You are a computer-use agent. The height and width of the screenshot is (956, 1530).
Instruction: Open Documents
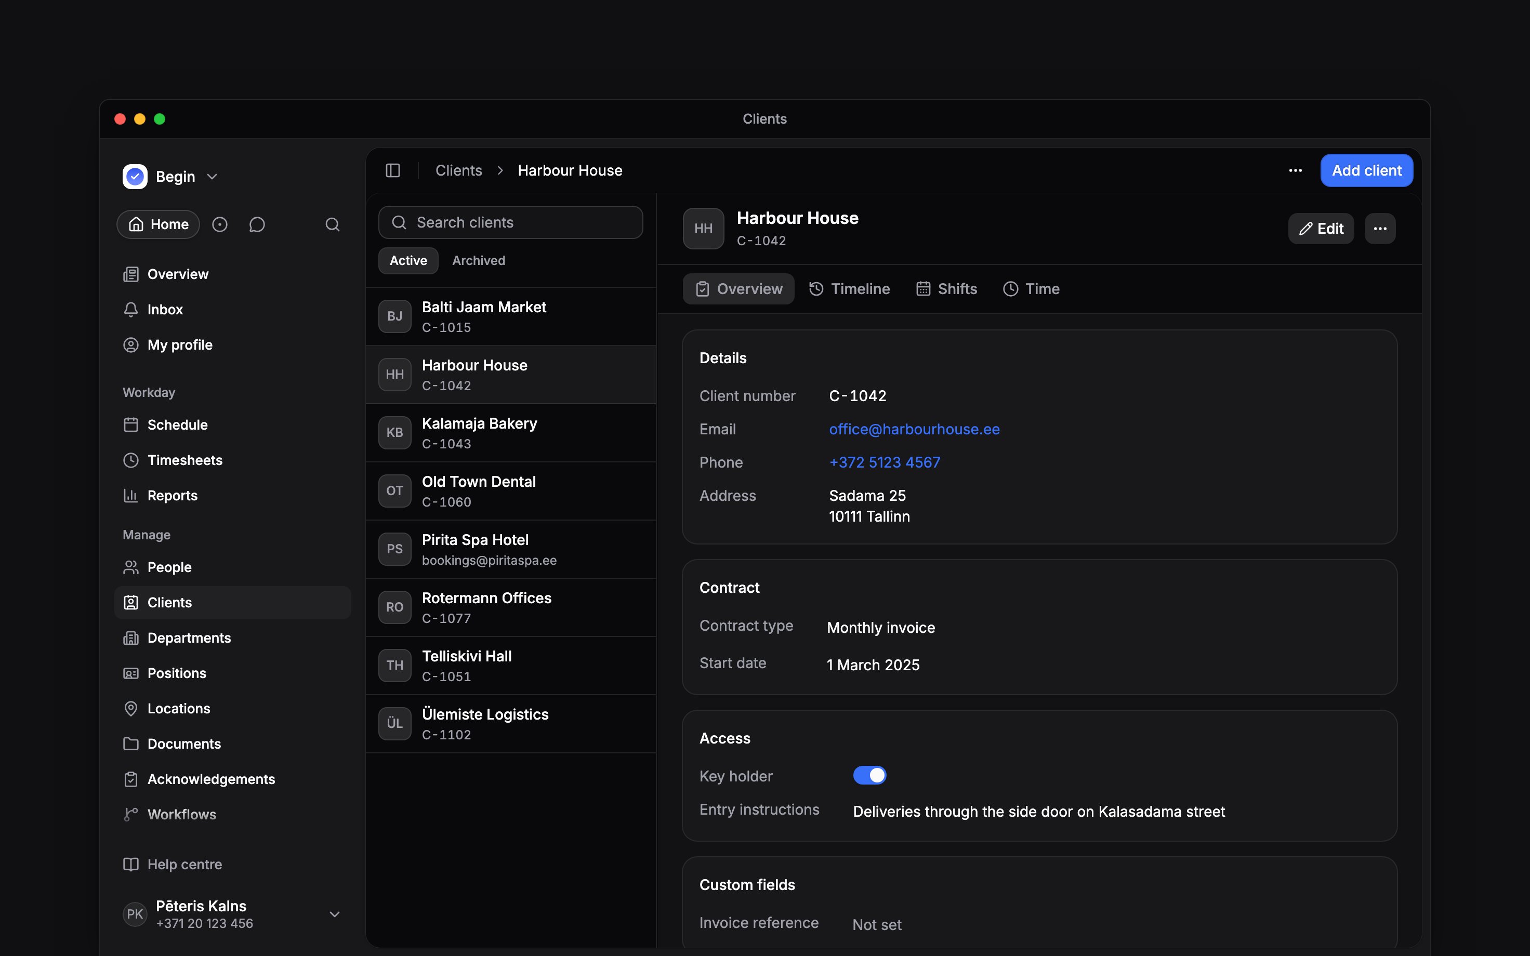(232, 744)
